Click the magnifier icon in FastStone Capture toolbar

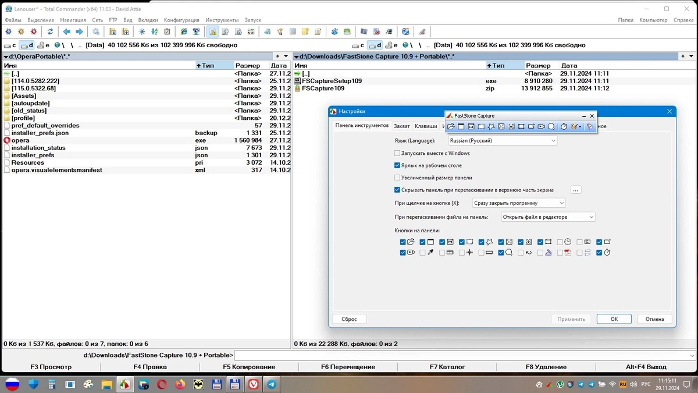click(551, 126)
